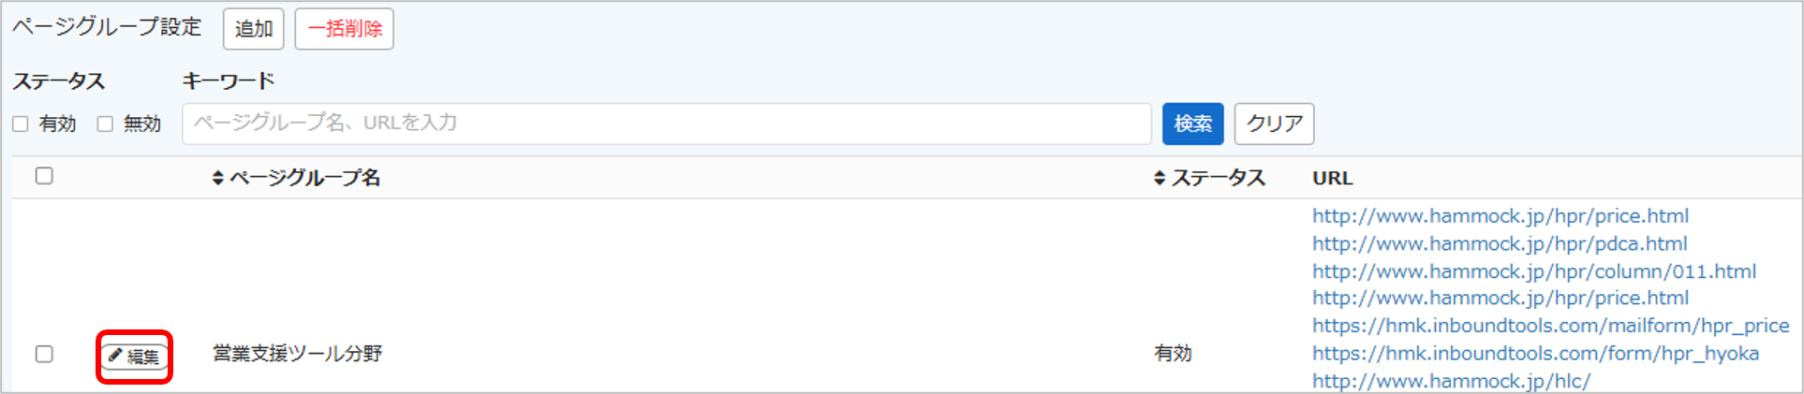This screenshot has height=394, width=1804.
Task: Check the 営業支援ツール分野 row checkbox
Action: click(44, 354)
